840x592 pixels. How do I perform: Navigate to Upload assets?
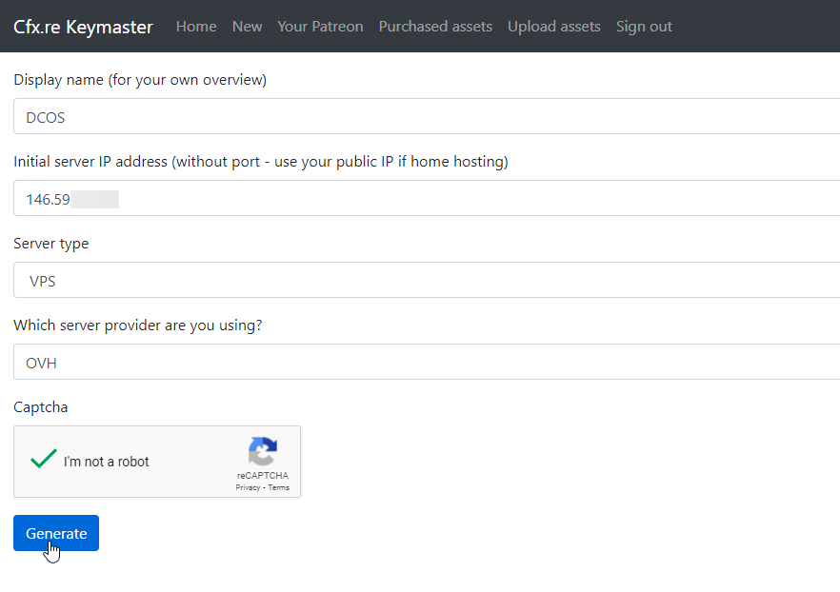point(553,27)
